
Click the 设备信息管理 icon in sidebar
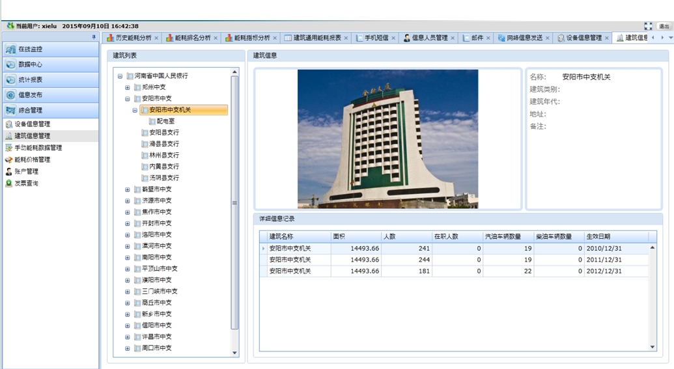point(8,124)
